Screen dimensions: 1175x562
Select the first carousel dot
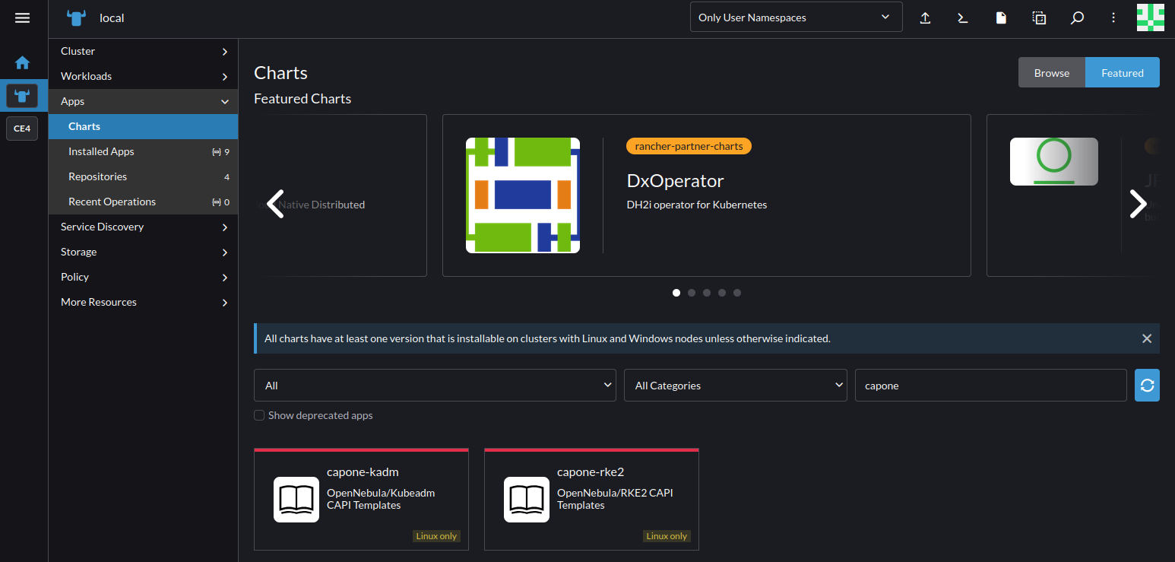[676, 293]
